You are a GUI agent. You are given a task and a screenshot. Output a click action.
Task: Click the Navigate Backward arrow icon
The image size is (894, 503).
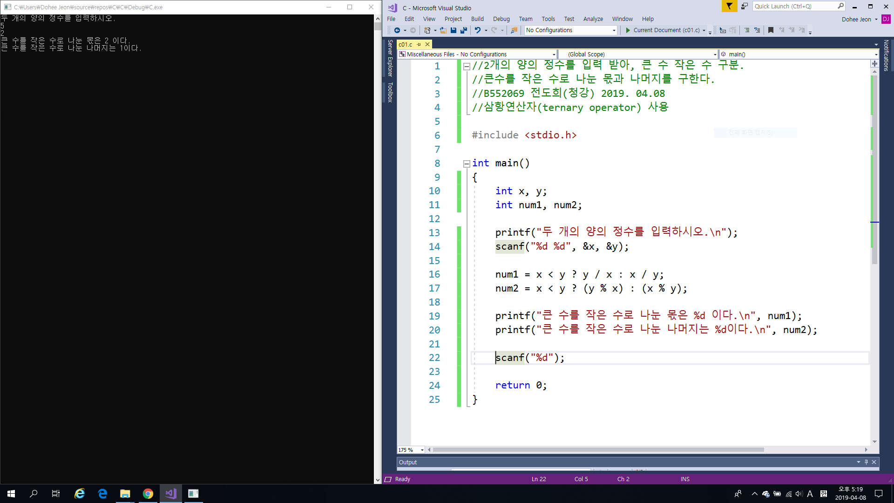tap(397, 30)
